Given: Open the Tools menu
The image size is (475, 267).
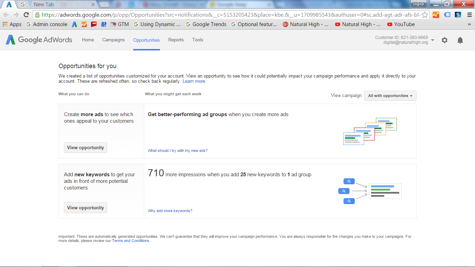Looking at the screenshot, I should [x=198, y=40].
